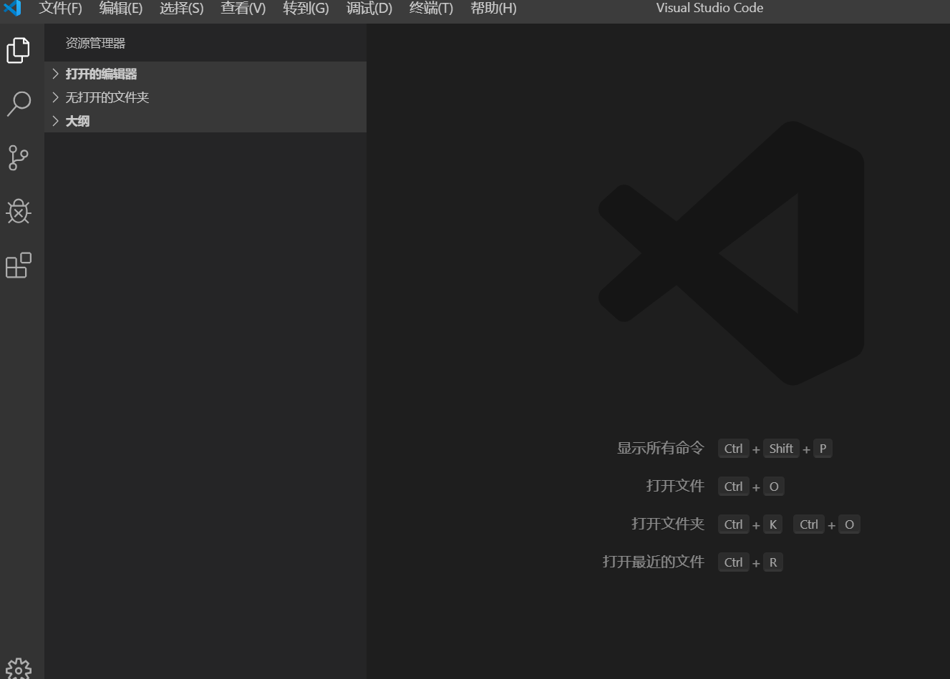
Task: Click the 打开最近的文件 label
Action: 654,562
